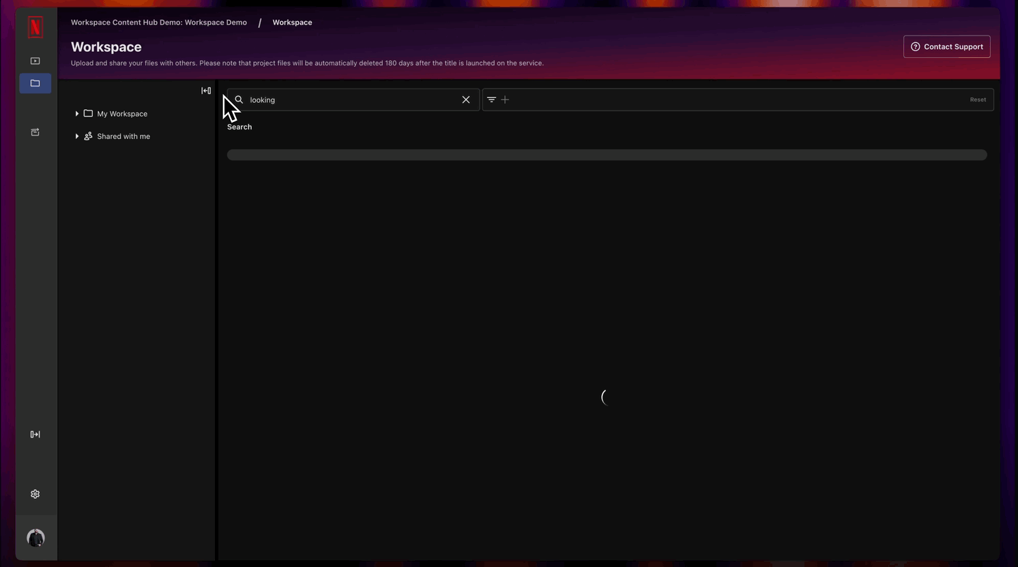Add a filter with the plus icon
Screen dimensions: 1018x567
pyautogui.click(x=505, y=99)
